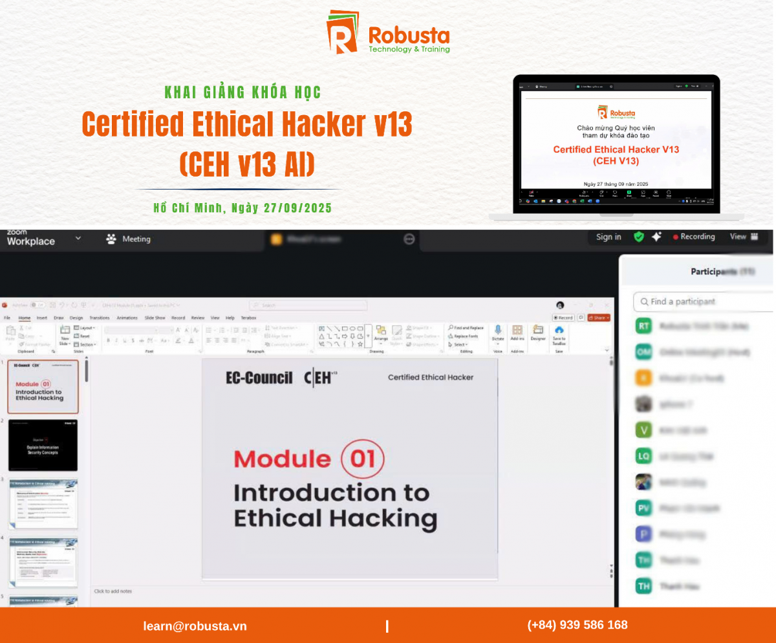
Task: Toggle the AutoSave switch
Action: pos(38,305)
